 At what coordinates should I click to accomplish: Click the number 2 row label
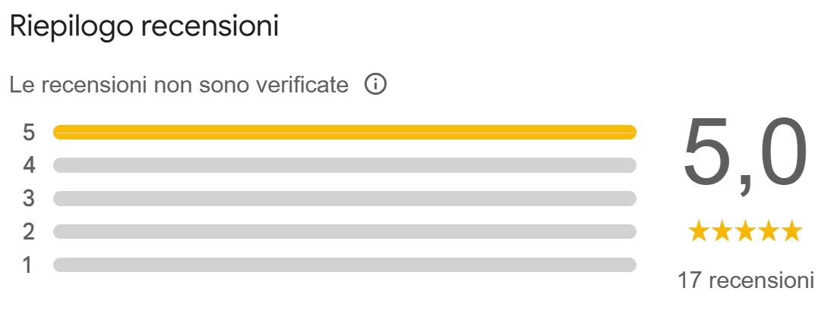29,232
